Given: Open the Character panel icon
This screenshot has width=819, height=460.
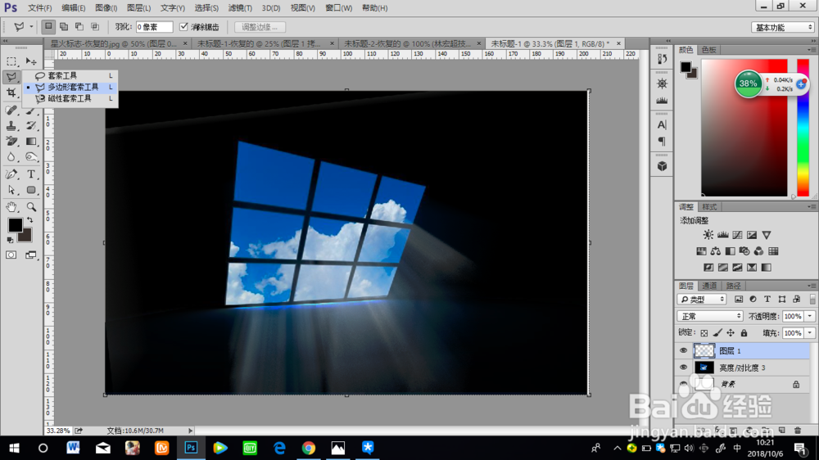Looking at the screenshot, I should (662, 124).
